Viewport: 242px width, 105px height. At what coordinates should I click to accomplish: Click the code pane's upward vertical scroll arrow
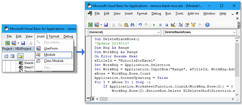(237, 41)
